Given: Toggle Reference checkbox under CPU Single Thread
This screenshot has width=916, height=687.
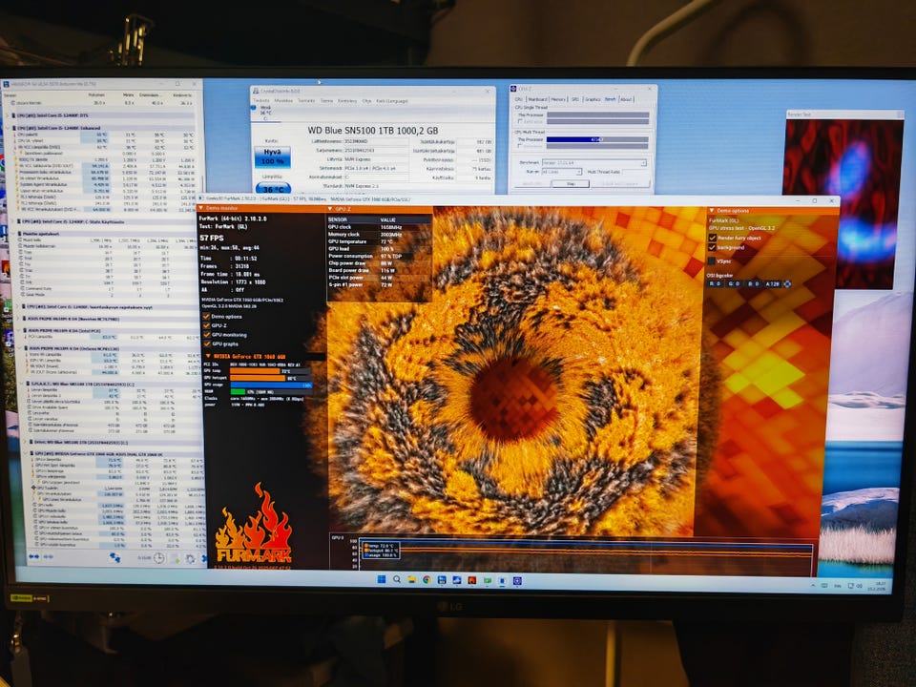Looking at the screenshot, I should [x=520, y=121].
